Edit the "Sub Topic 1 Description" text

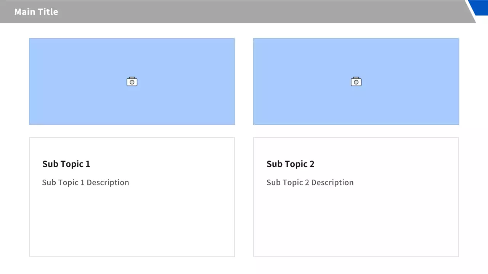click(85, 183)
